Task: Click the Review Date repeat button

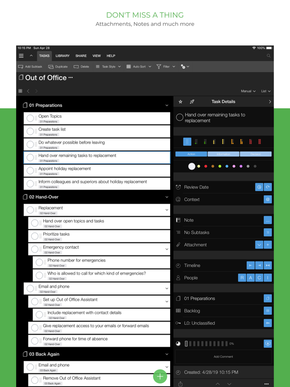Action: click(x=268, y=187)
